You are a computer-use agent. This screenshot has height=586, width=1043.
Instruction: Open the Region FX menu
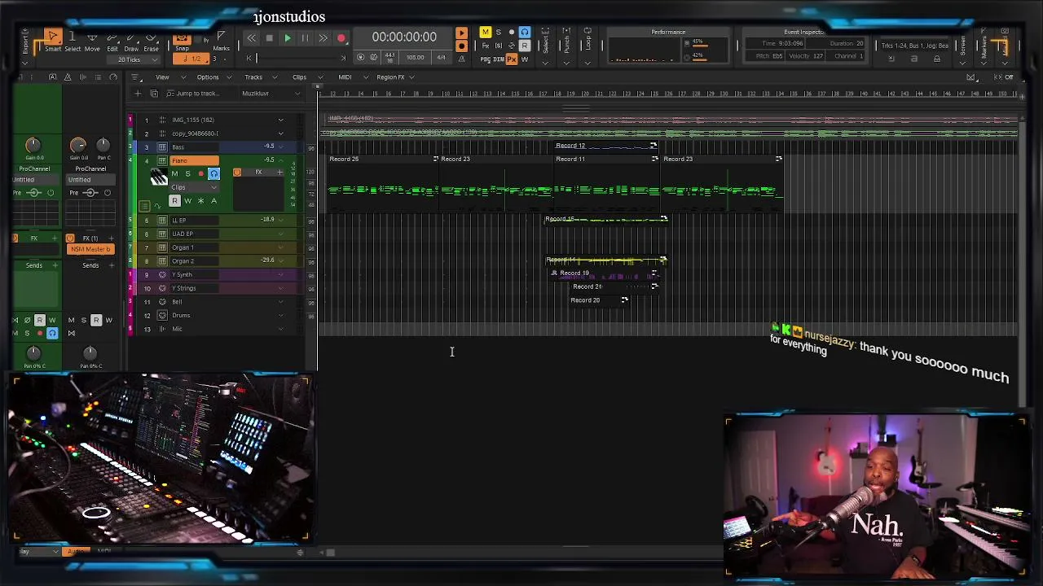(390, 77)
